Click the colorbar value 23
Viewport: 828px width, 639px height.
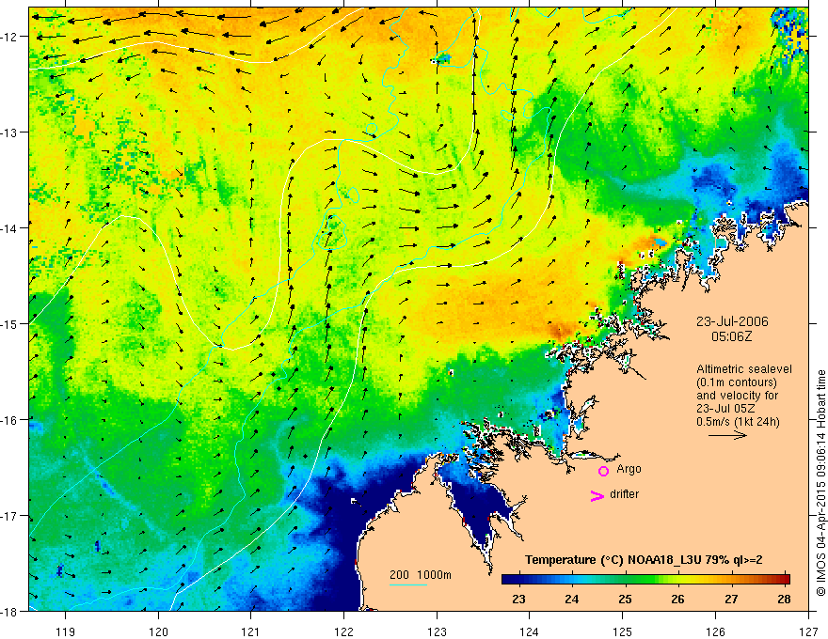(x=518, y=599)
